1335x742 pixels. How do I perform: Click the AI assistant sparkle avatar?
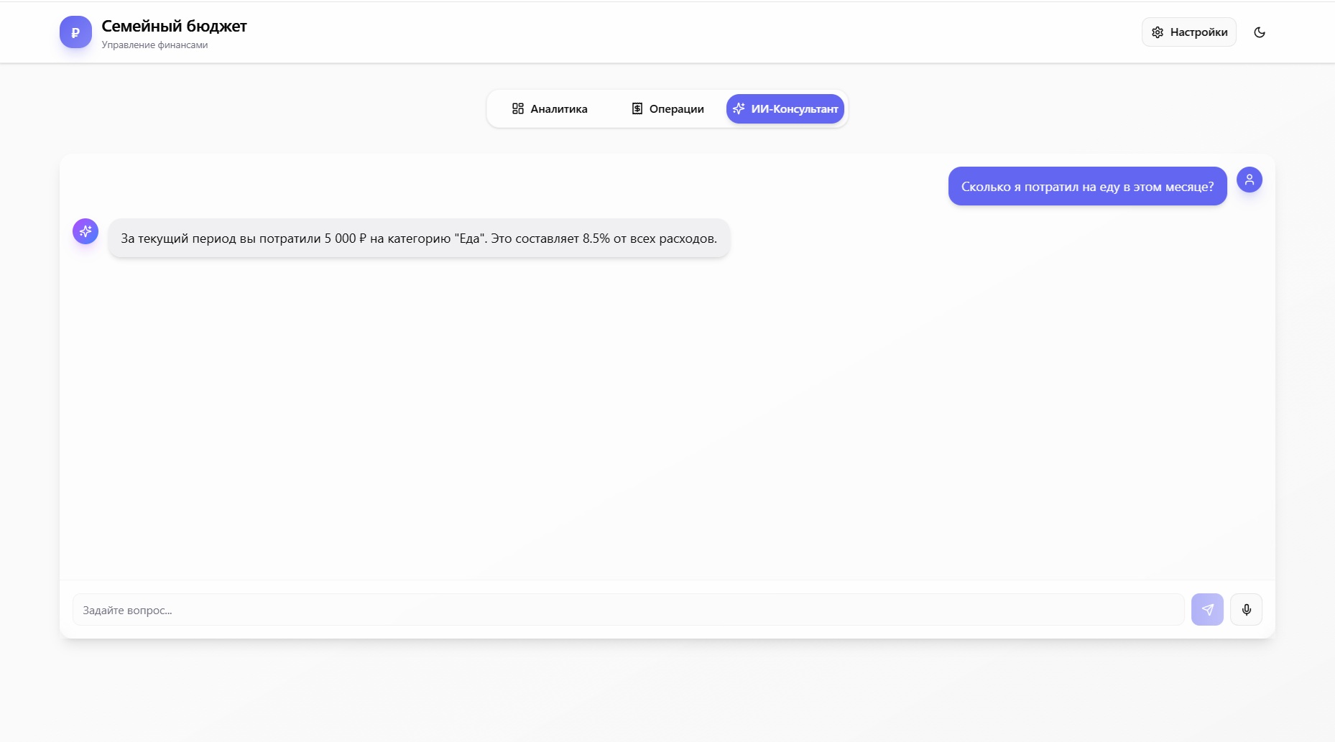86,231
